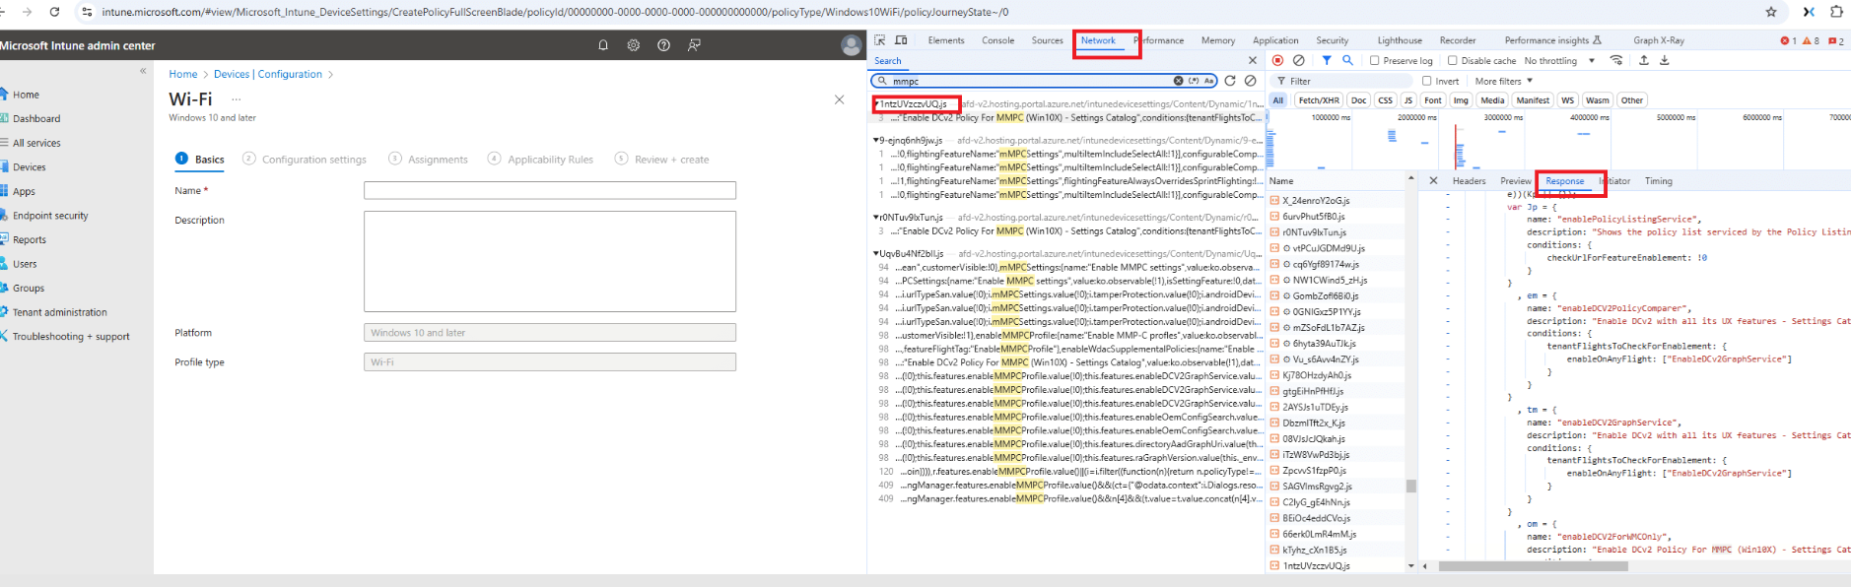Image resolution: width=1851 pixels, height=587 pixels.
Task: Open Dashboard in the Intune sidebar
Action: (x=36, y=118)
